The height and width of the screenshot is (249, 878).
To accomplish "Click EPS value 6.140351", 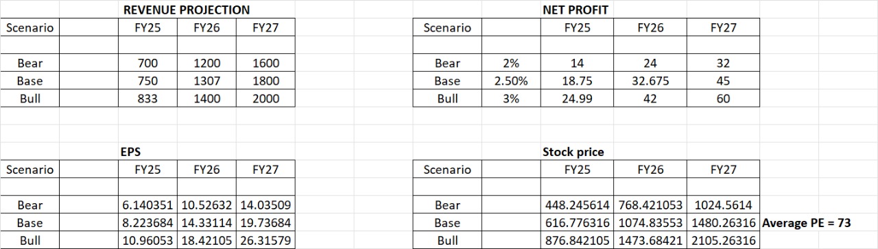I will tap(147, 205).
